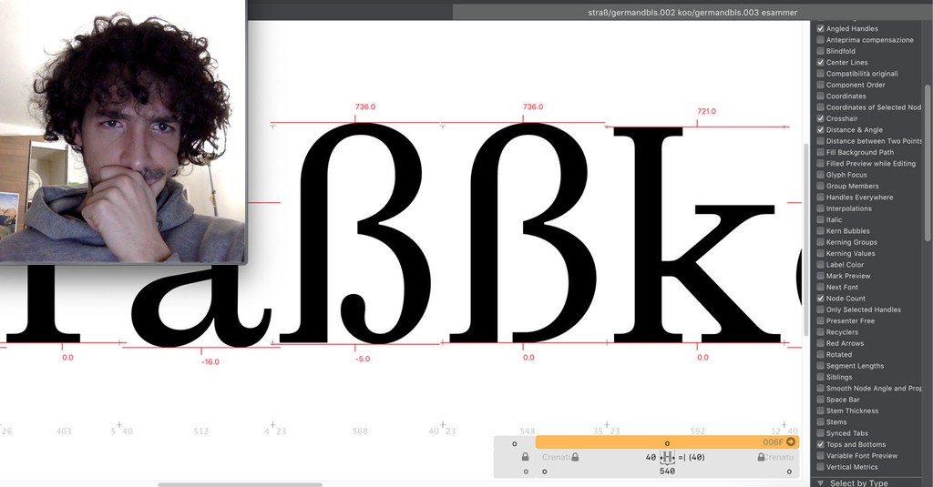Turn off the Crosshair checkbox
The image size is (933, 487).
821,118
